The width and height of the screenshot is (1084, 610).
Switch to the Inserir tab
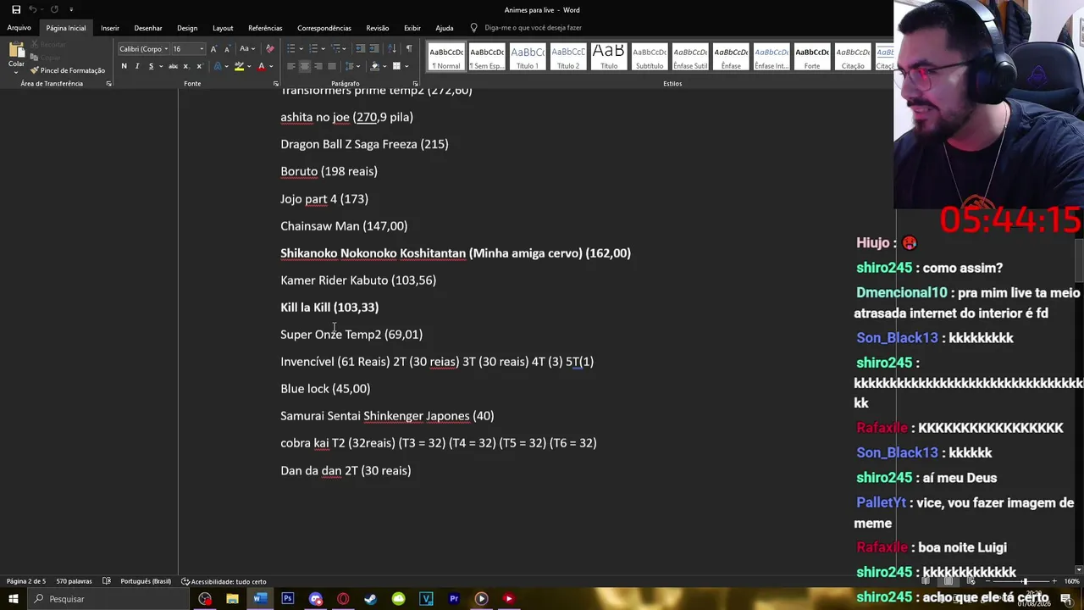[x=110, y=28]
